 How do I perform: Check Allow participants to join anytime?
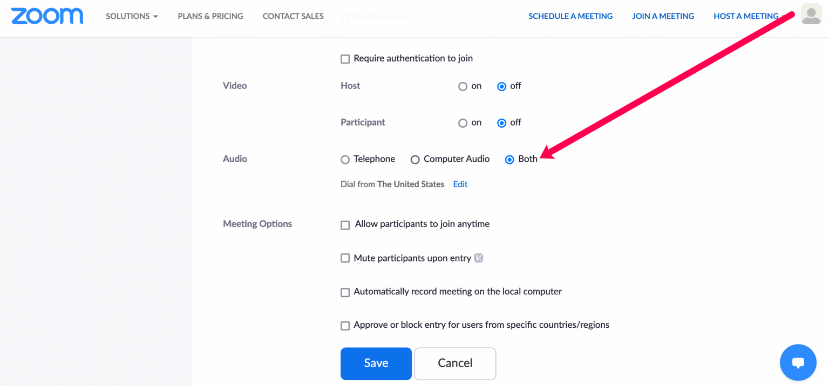(x=345, y=224)
